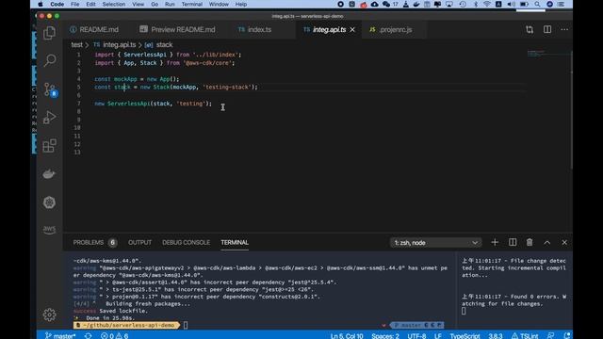Open the PROBLEMS panel tab
This screenshot has height=339, width=603.
[94, 243]
